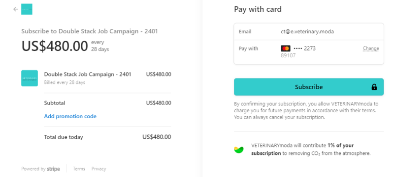
Task: Open the Terms link
Action: [79, 169]
